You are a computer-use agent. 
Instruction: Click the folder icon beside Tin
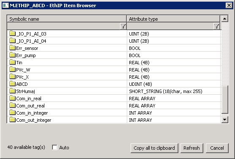[x=12, y=62]
